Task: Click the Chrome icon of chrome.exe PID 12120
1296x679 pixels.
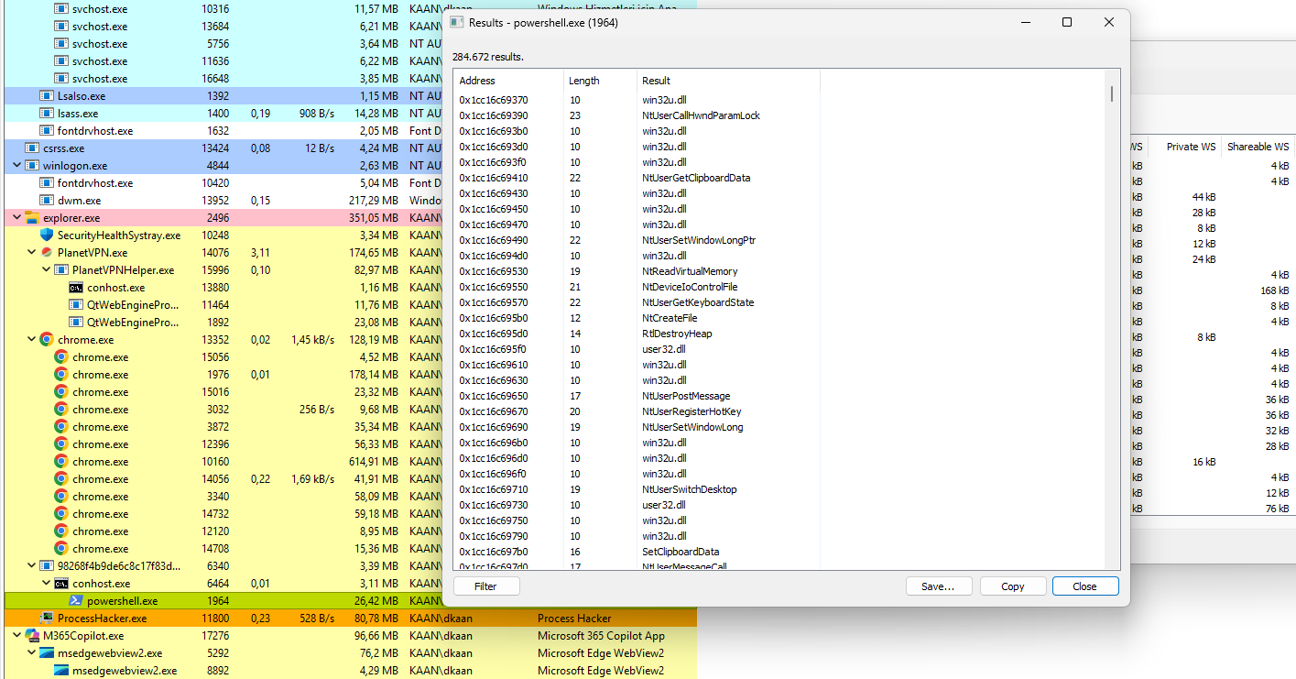Action: [x=61, y=531]
